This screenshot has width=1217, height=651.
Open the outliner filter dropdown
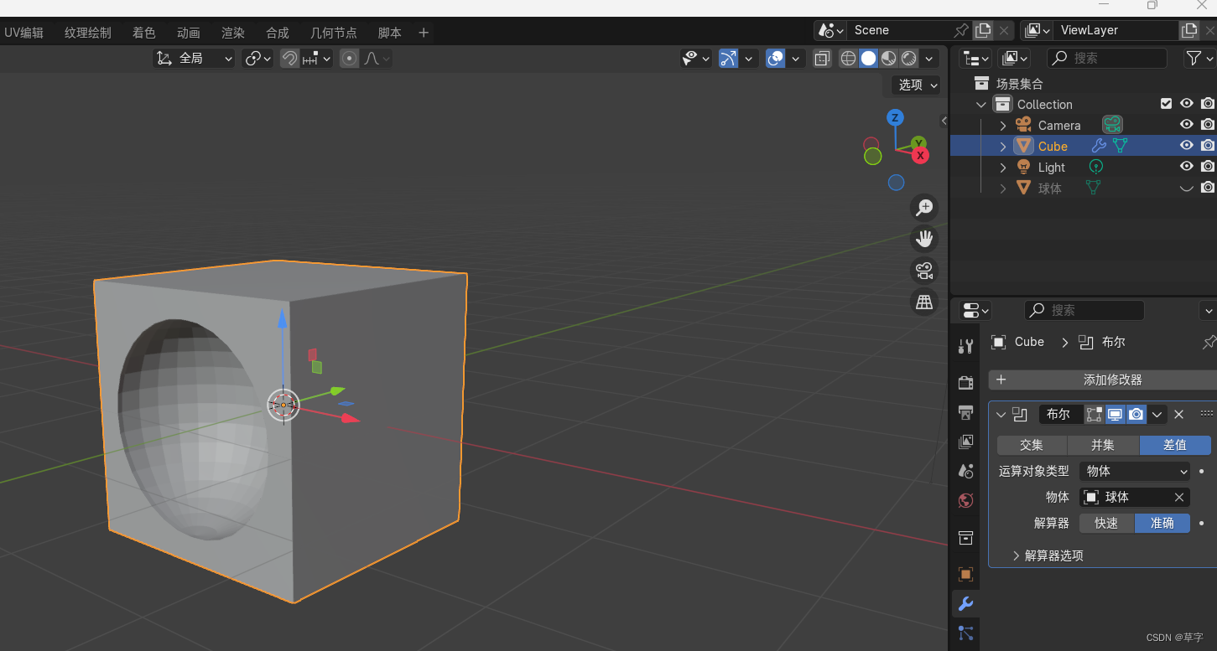click(x=1199, y=58)
